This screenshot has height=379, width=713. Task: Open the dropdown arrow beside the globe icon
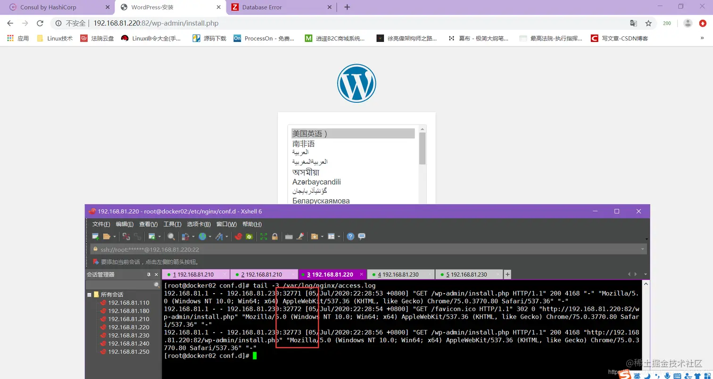click(x=210, y=237)
